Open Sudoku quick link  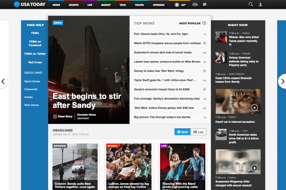[x=29, y=97]
